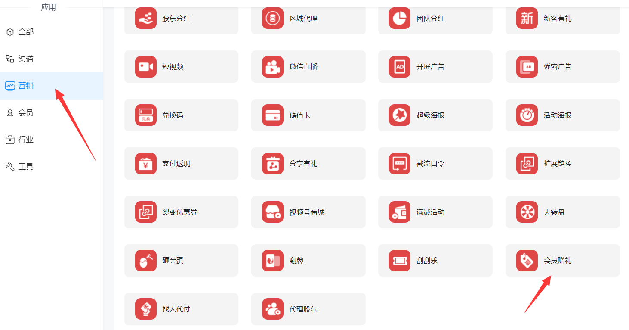
Task: Open the 裂变优惠券 icon
Action: (146, 212)
